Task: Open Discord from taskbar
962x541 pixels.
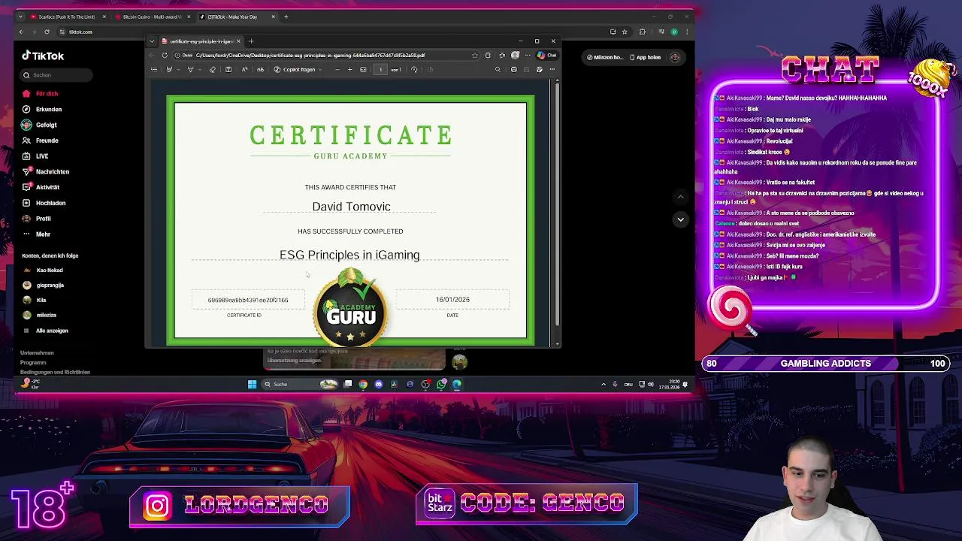Action: click(379, 385)
